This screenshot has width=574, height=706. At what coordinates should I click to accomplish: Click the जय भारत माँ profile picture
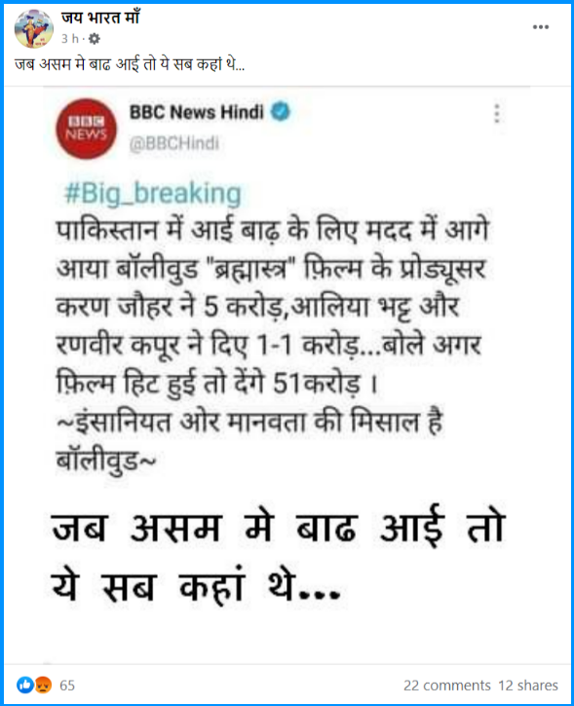(34, 29)
